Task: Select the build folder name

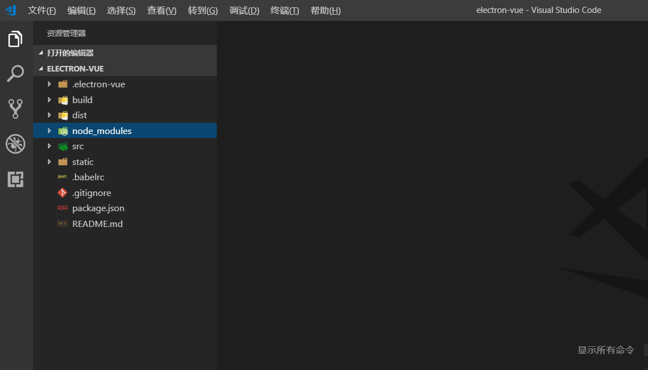Action: pyautogui.click(x=82, y=100)
